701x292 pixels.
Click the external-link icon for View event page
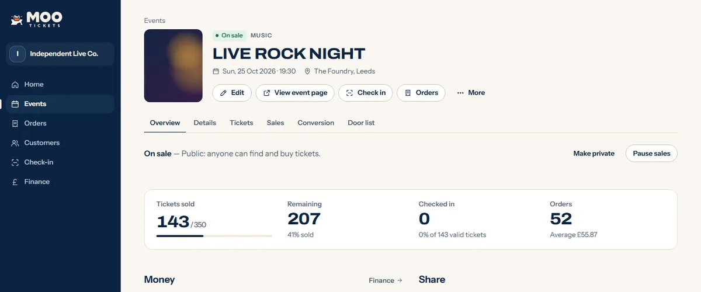267,93
